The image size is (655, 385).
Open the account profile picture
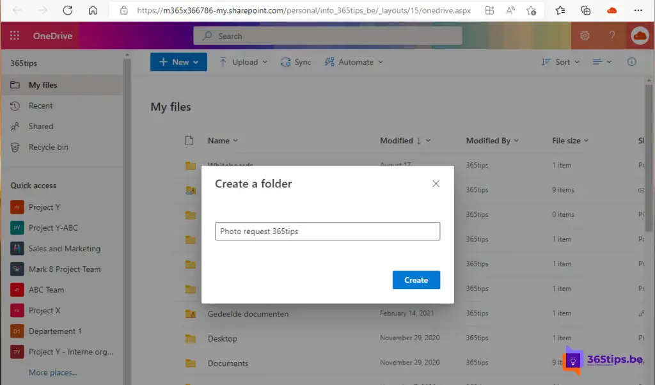(639, 36)
